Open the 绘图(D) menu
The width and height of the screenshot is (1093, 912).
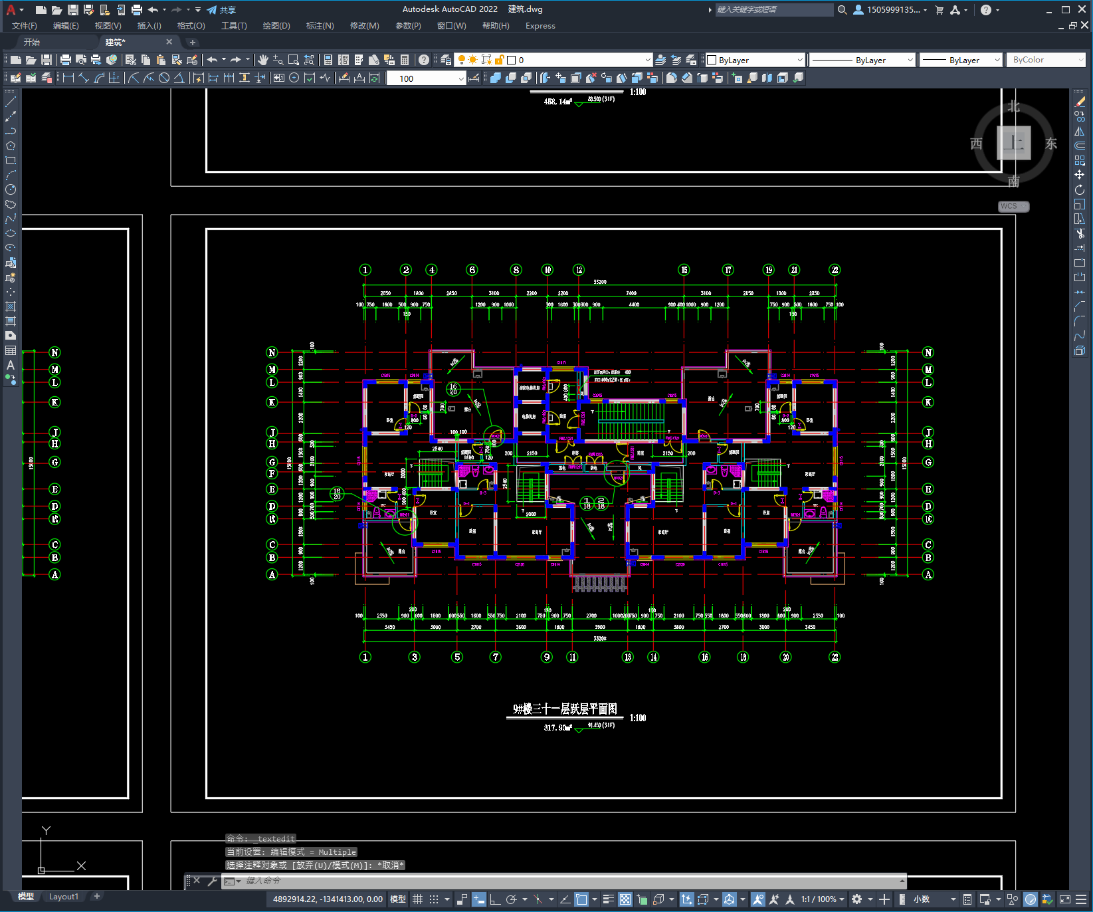276,26
